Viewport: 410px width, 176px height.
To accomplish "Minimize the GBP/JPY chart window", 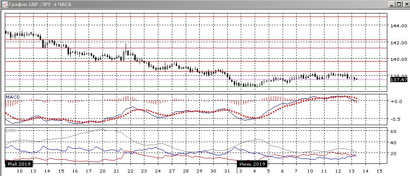I will pyautogui.click(x=392, y=4).
